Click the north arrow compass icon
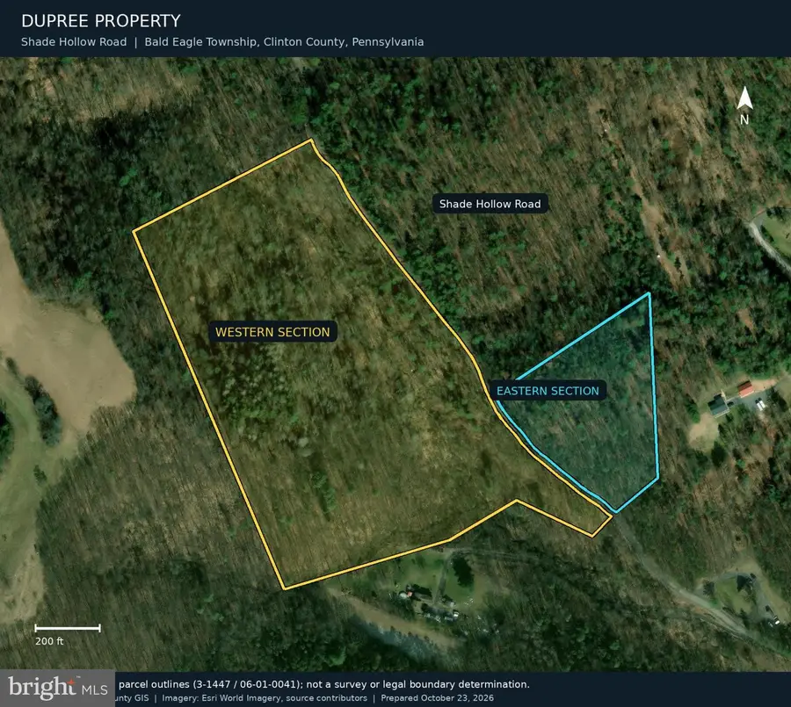 point(744,105)
